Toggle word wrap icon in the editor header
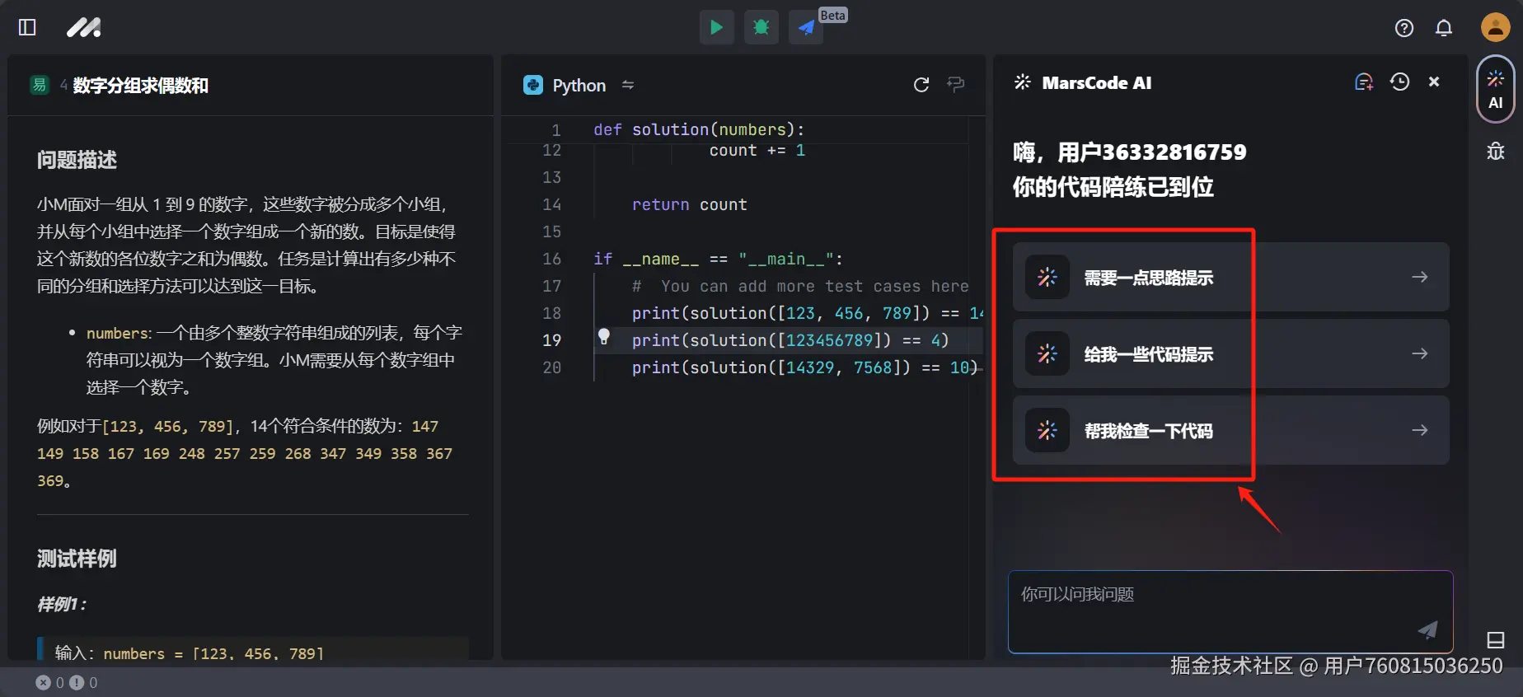The image size is (1523, 697). click(956, 84)
